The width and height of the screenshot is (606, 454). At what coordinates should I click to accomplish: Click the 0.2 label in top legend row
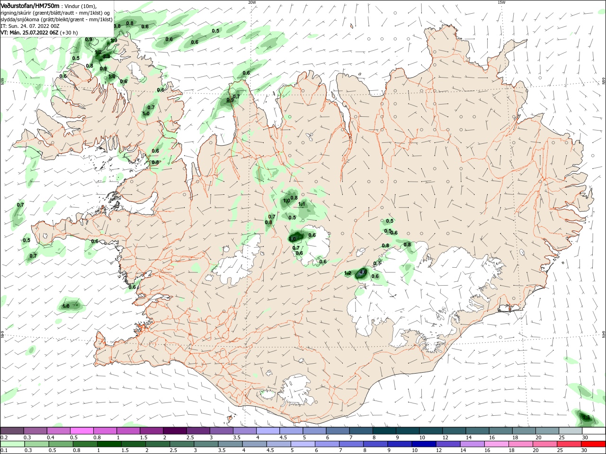[4, 437]
